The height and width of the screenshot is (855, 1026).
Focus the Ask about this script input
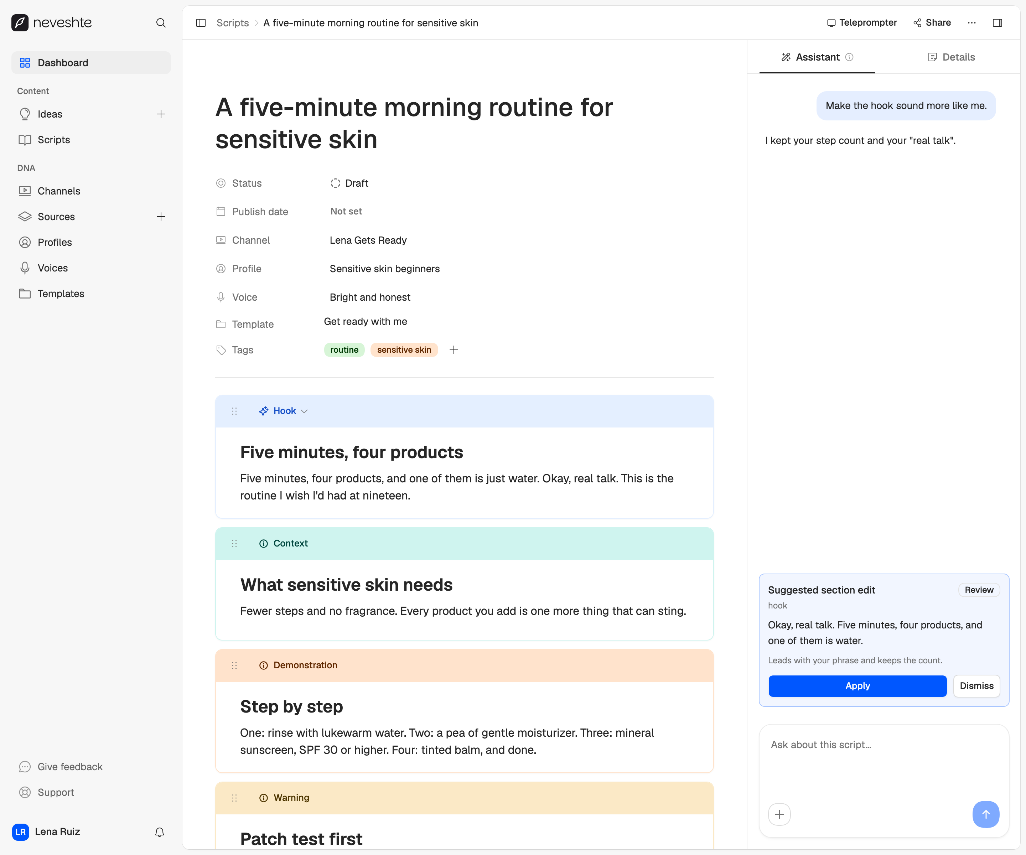[x=883, y=762]
